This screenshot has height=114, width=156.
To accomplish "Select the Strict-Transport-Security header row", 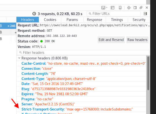I will click(x=81, y=109).
